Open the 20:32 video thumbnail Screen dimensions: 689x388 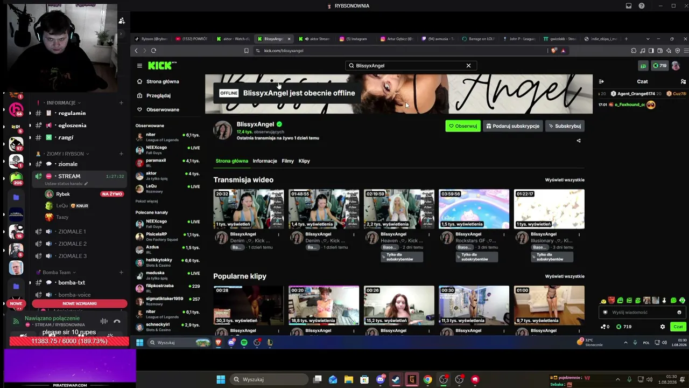249,209
